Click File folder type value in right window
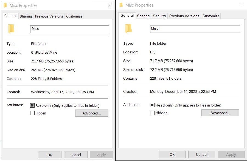 tap(158, 43)
